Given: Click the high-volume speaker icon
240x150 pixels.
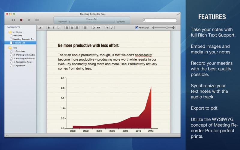Looking at the screenshot, I should [174, 28].
